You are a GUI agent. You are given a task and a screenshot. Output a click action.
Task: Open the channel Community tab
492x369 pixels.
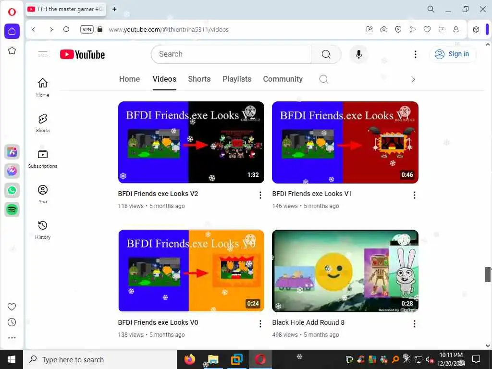283,79
